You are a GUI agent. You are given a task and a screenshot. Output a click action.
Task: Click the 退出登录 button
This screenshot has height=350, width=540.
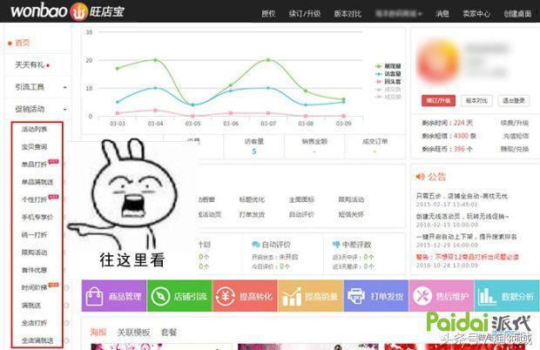[x=514, y=100]
